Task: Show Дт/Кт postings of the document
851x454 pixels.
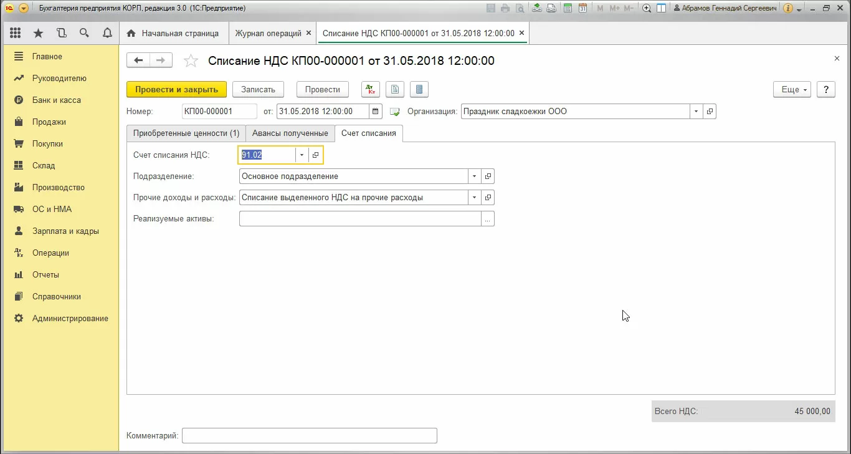Action: 370,89
